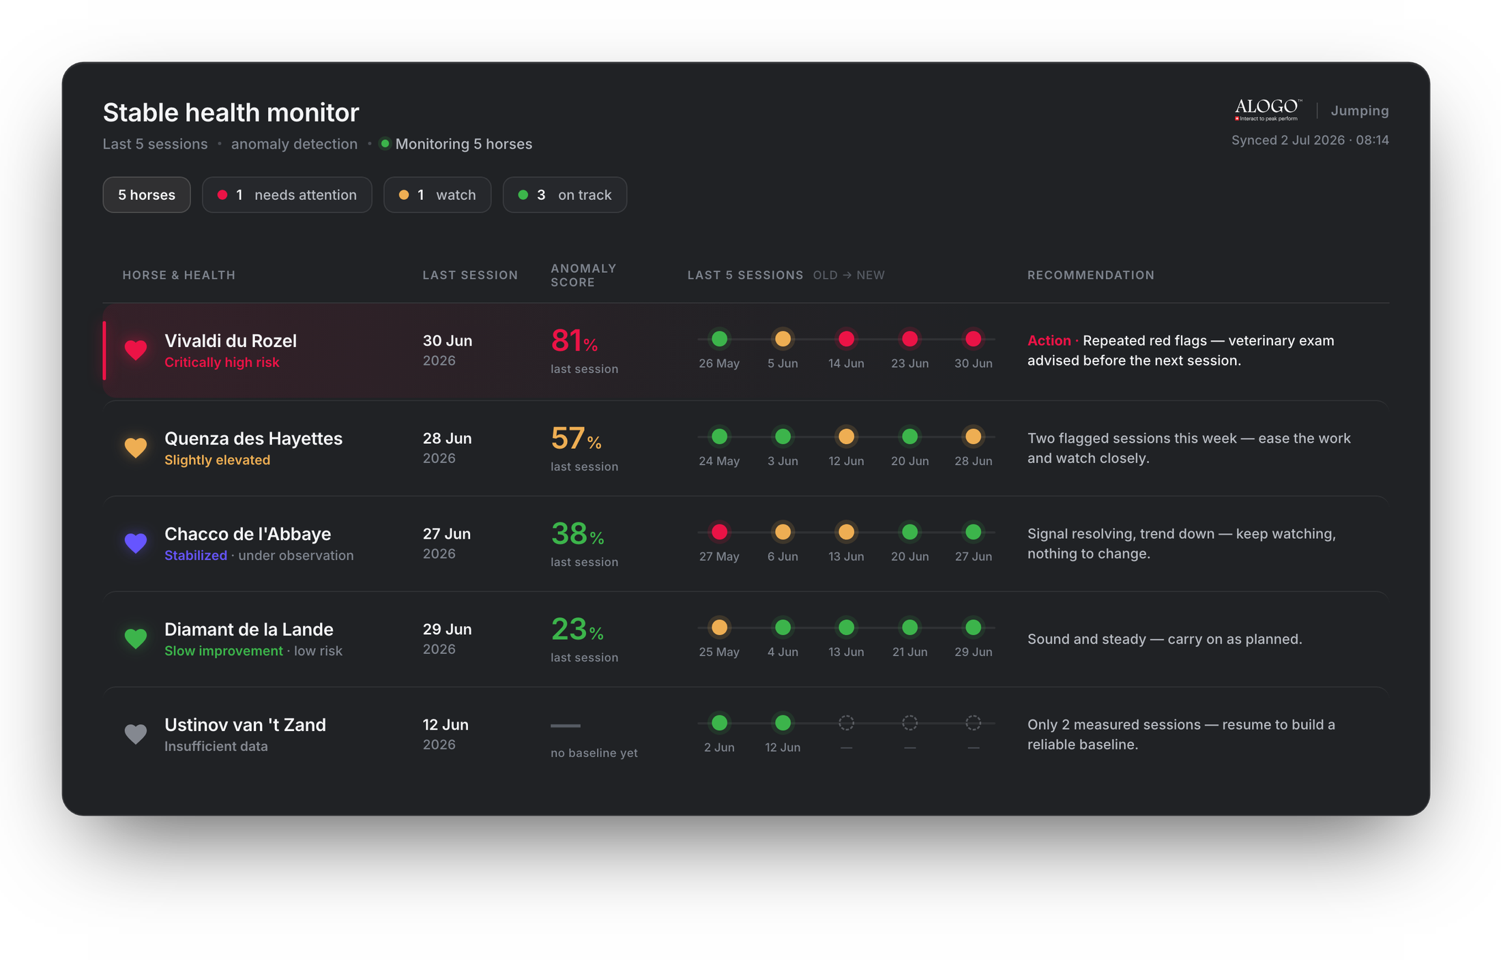This screenshot has width=1501, height=965.
Task: Click the 'no baseline yet' label
Action: click(x=594, y=753)
